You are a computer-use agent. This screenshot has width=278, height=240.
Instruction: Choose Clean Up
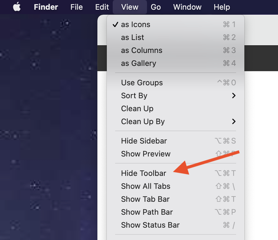point(176,109)
